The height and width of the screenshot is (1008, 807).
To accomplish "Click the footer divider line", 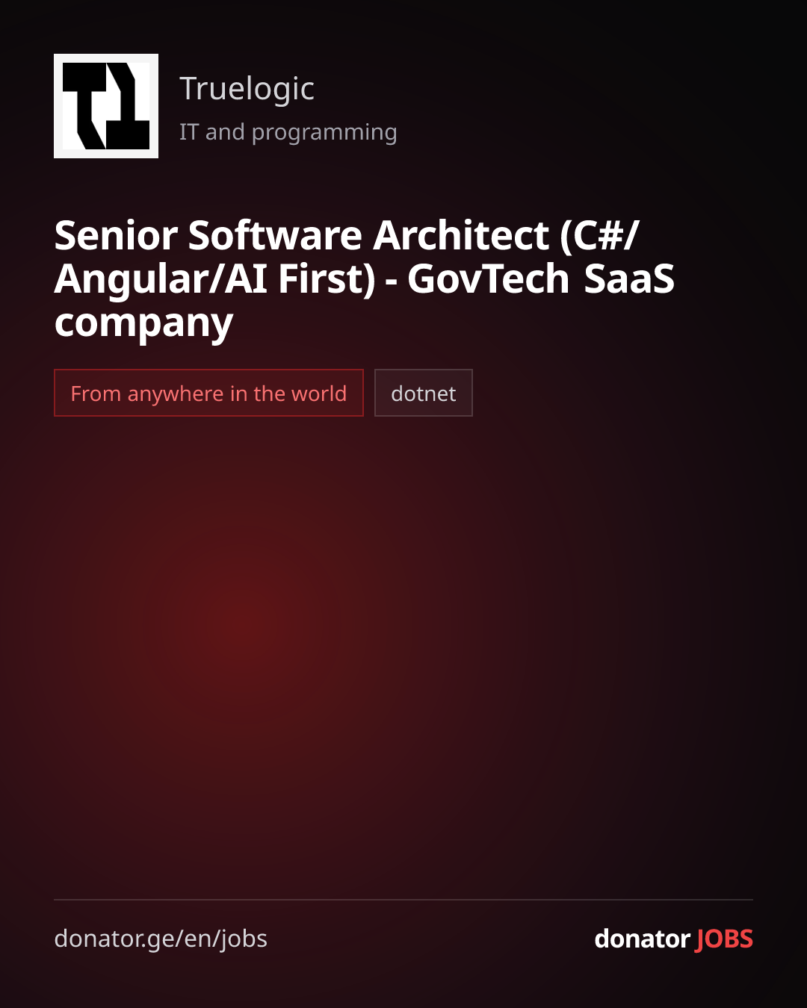I will click(403, 900).
